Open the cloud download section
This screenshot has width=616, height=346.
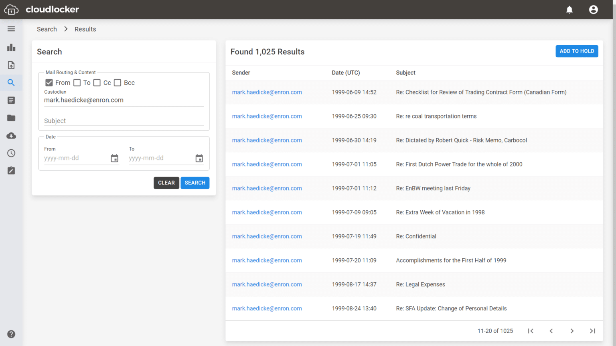[11, 135]
